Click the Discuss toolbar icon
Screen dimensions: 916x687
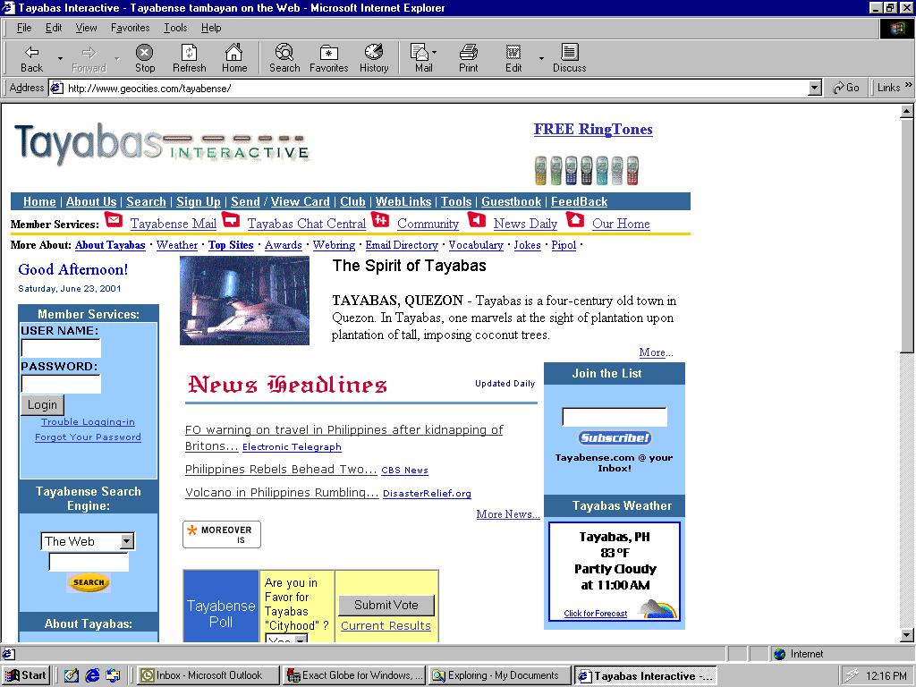click(569, 58)
